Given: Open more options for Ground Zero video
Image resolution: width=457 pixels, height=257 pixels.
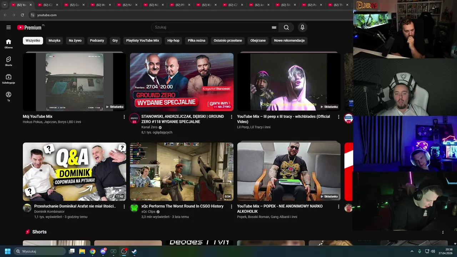Looking at the screenshot, I should (x=231, y=117).
